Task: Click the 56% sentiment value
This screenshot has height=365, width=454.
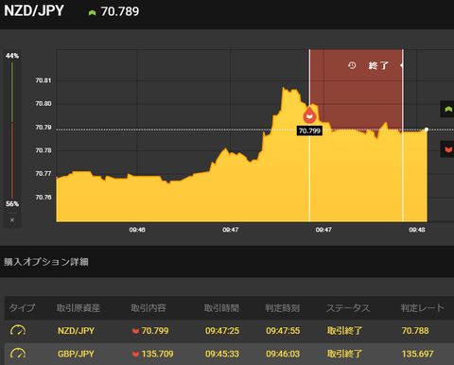Action: point(12,204)
